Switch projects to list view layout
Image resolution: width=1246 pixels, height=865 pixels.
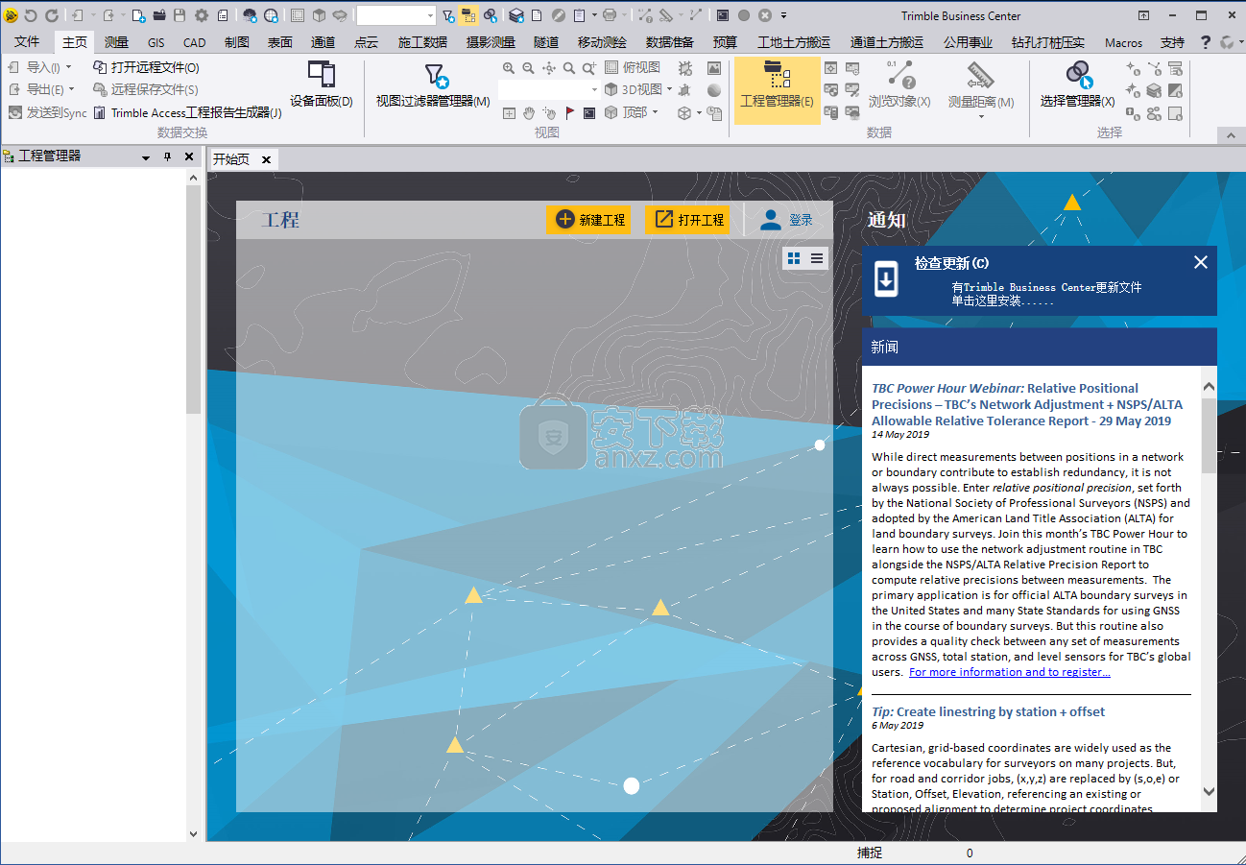(817, 258)
